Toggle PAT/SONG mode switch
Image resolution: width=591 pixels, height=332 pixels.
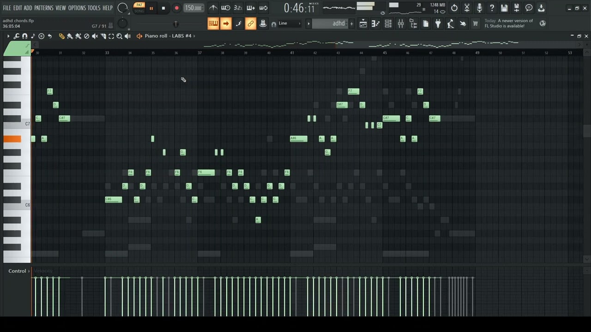tap(139, 8)
